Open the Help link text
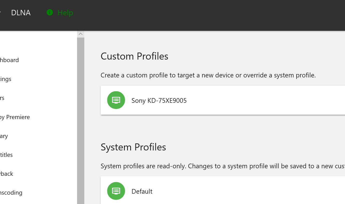The width and height of the screenshot is (345, 204). point(65,13)
